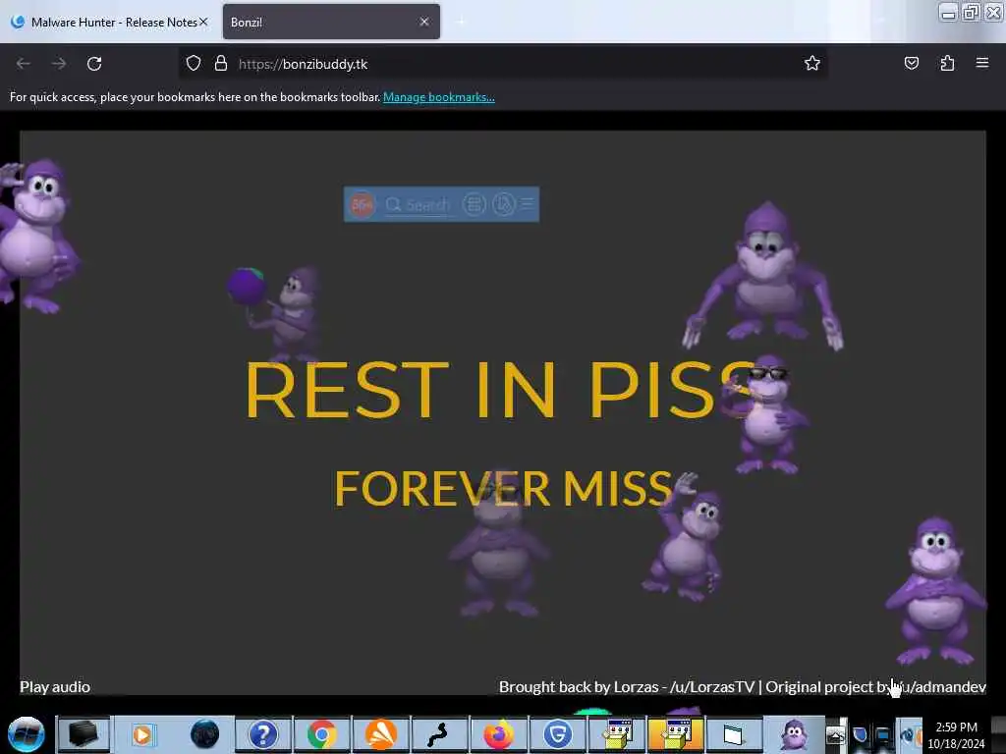1006x754 pixels.
Task: Open the Manage bookmarks link
Action: [439, 97]
